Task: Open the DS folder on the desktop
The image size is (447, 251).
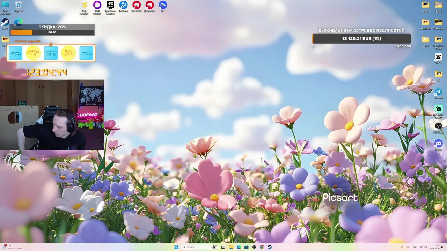Action: pyautogui.click(x=439, y=76)
